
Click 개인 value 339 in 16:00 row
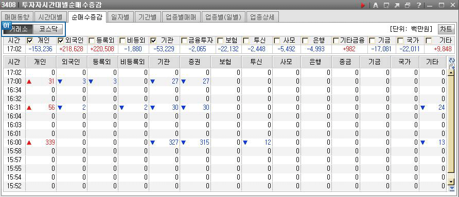[x=50, y=143]
